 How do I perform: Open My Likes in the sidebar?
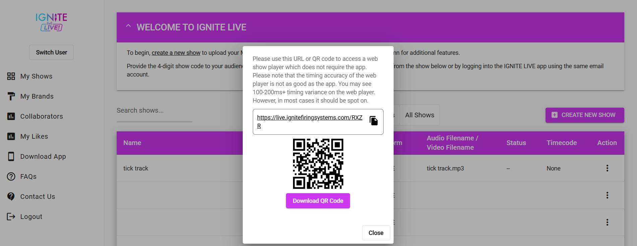34,136
